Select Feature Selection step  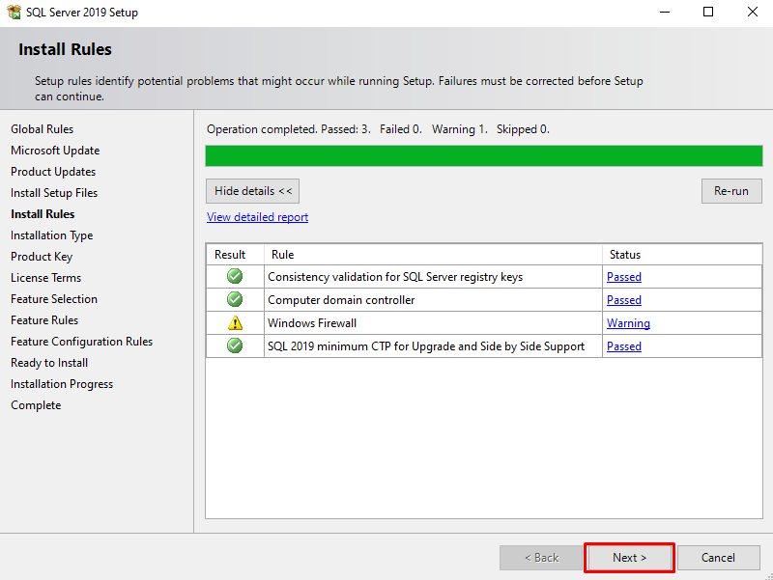[x=54, y=299]
